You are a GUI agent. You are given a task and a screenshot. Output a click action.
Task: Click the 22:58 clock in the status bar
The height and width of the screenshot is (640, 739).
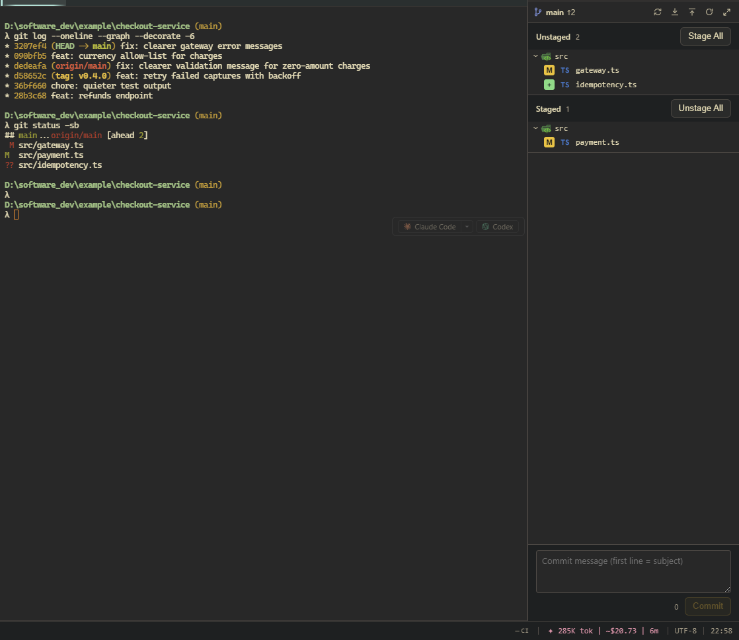(722, 631)
